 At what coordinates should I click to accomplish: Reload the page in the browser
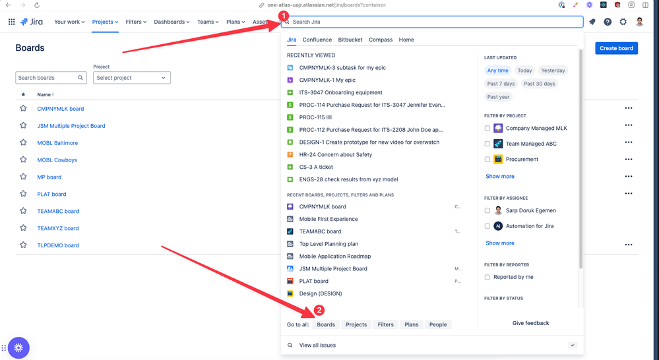[37, 5]
